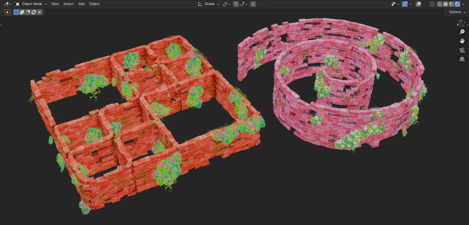The width and height of the screenshot is (469, 225).
Task: Toggle the camera view icon
Action: tap(462, 50)
